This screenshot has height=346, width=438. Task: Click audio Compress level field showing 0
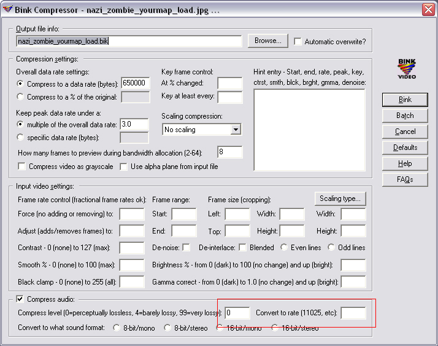point(237,313)
